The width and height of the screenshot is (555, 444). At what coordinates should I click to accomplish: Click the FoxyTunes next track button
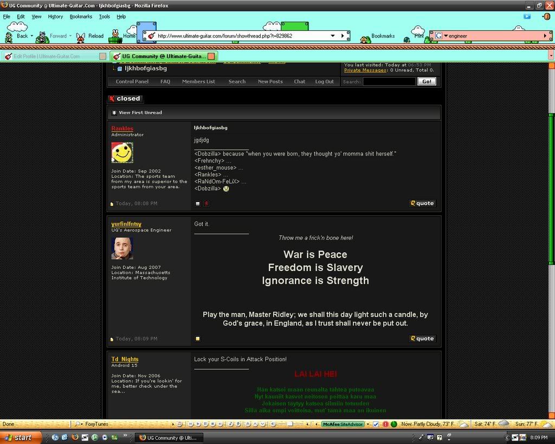click(220, 424)
